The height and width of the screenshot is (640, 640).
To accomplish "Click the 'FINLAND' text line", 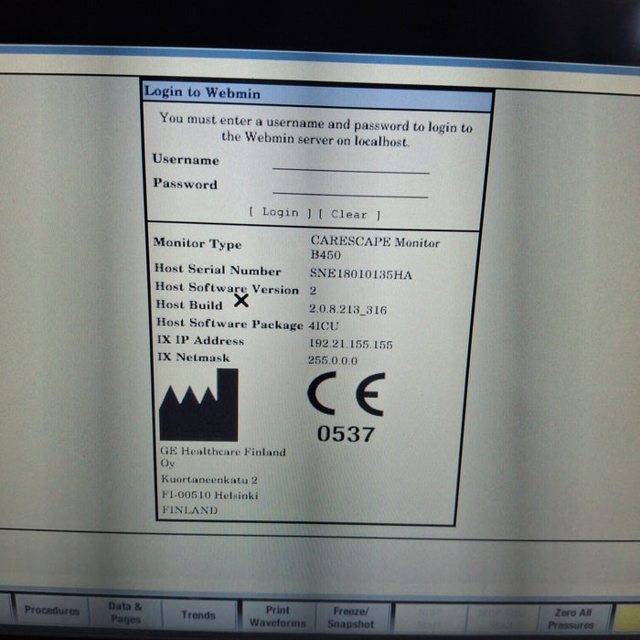I will pyautogui.click(x=190, y=510).
